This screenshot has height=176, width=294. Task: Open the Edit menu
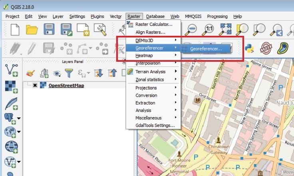pyautogui.click(x=28, y=16)
